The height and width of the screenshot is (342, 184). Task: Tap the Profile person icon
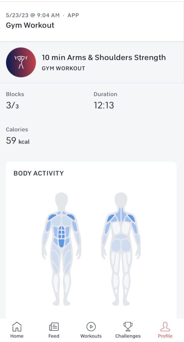[165, 327]
